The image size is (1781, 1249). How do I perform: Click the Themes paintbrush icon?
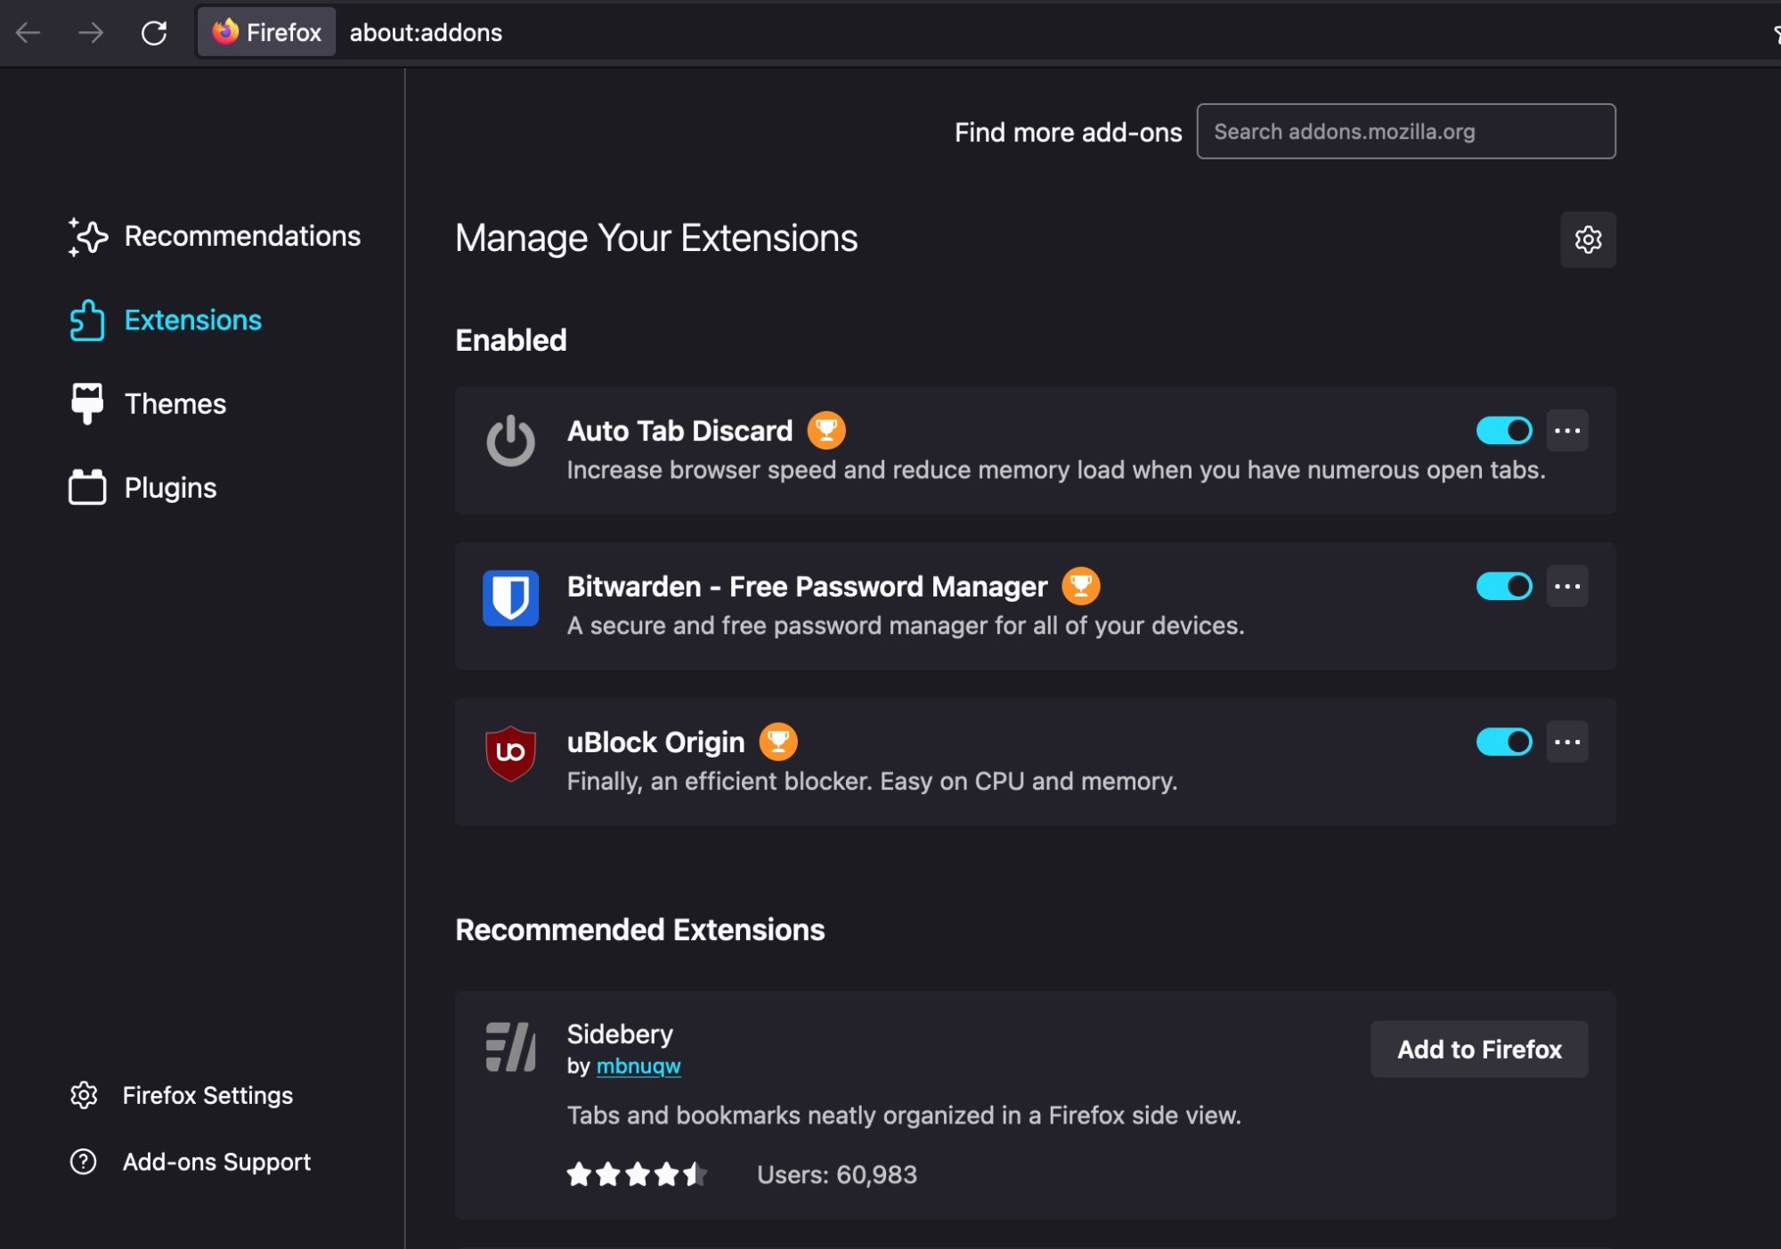[x=87, y=404]
